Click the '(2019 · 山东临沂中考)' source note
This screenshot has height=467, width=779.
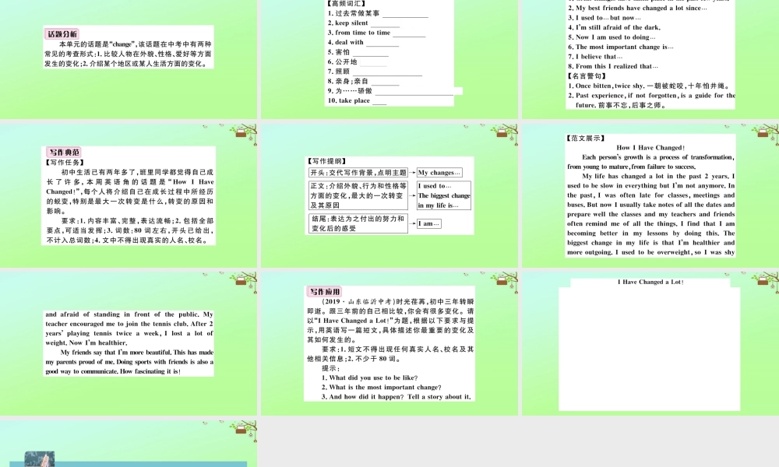point(358,301)
